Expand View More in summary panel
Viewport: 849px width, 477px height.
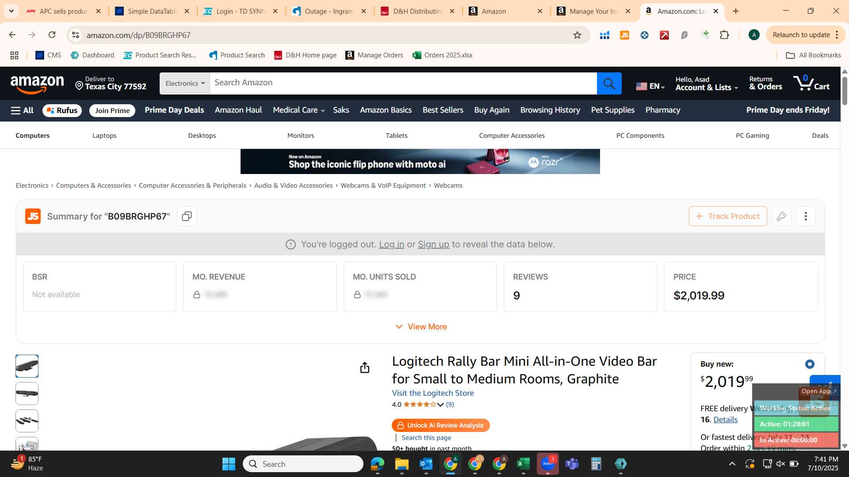[421, 327]
